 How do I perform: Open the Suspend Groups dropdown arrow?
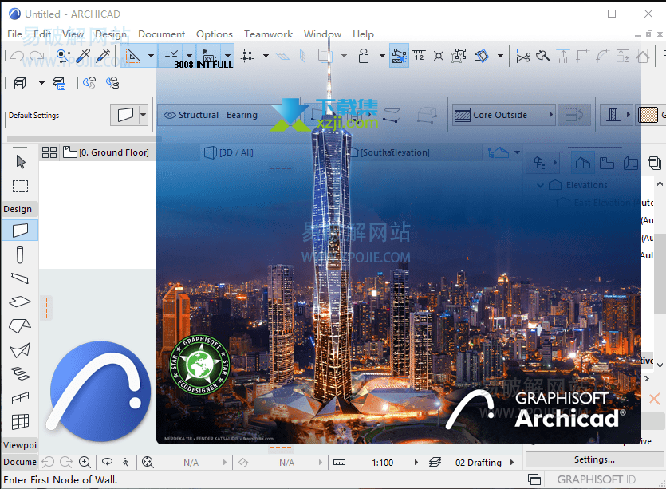click(382, 56)
